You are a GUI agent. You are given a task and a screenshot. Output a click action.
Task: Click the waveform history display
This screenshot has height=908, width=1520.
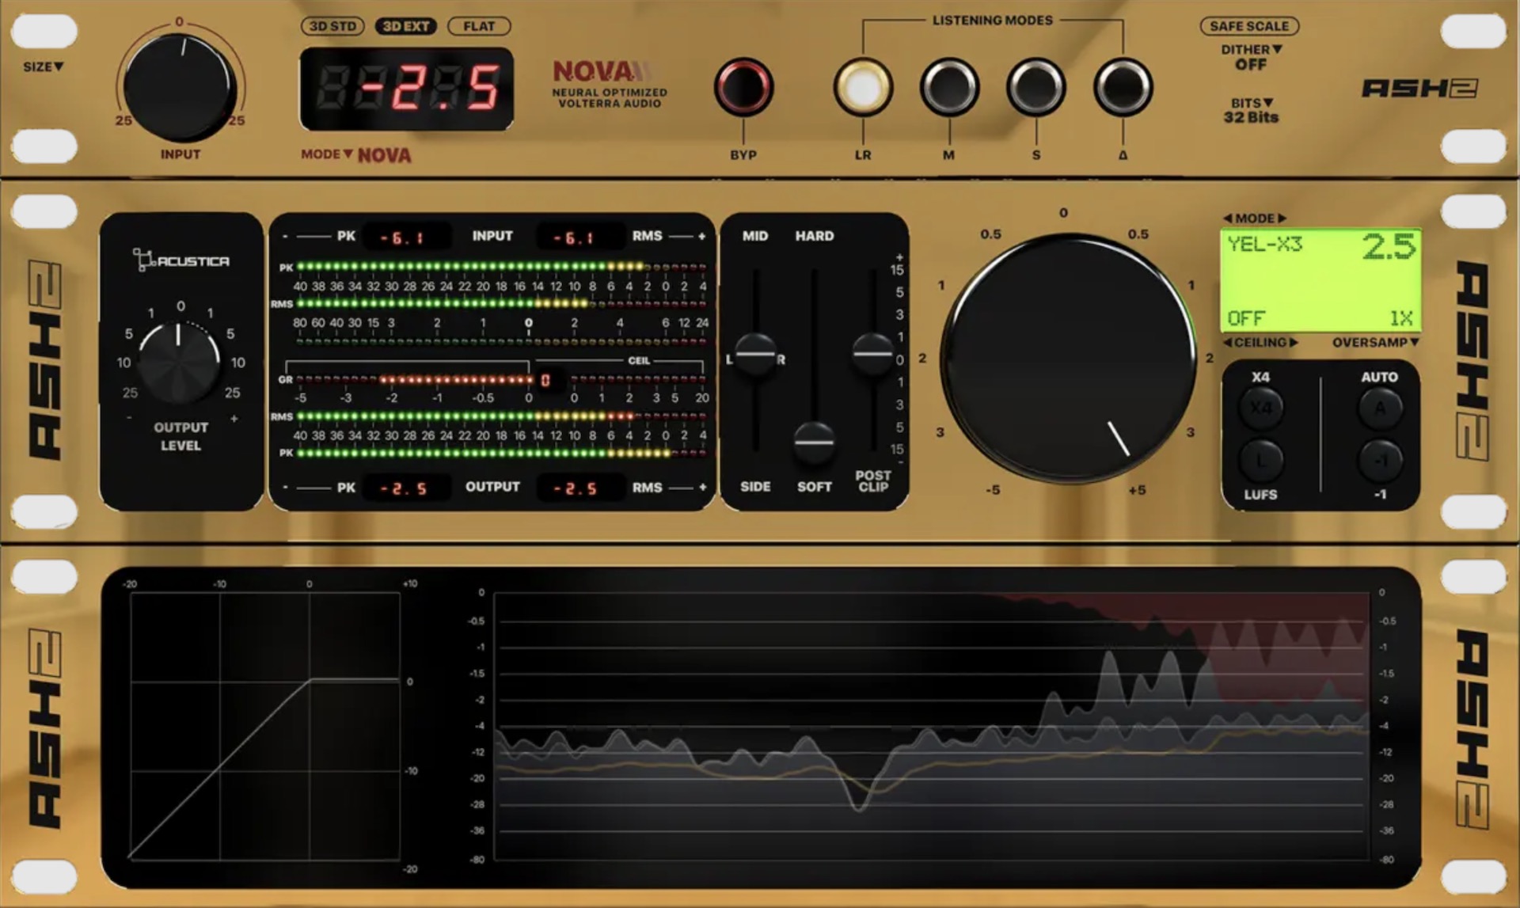click(x=932, y=726)
